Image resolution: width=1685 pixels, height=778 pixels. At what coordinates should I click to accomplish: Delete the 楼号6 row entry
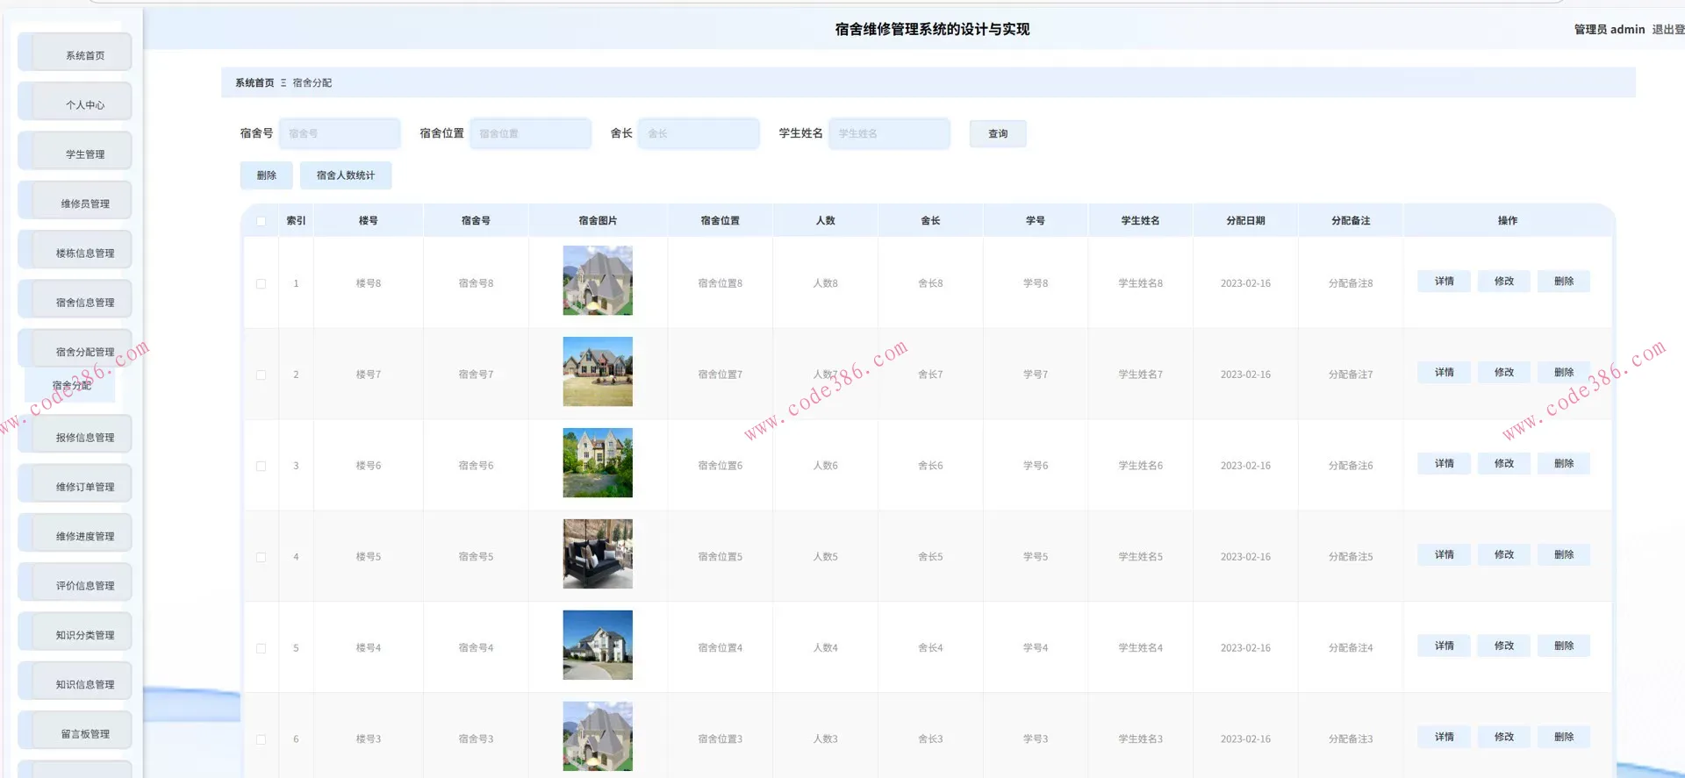point(1563,464)
